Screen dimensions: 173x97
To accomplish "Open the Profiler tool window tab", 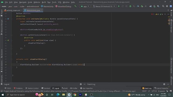I will (74, 88).
